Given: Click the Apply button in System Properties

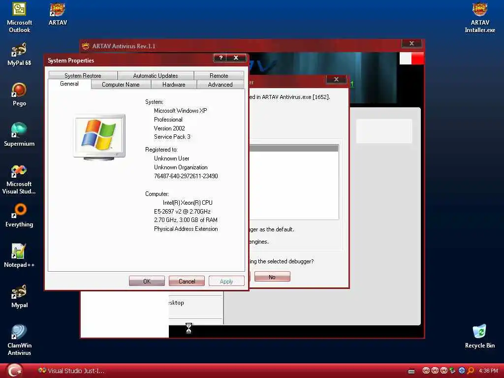Looking at the screenshot, I should tap(226, 281).
